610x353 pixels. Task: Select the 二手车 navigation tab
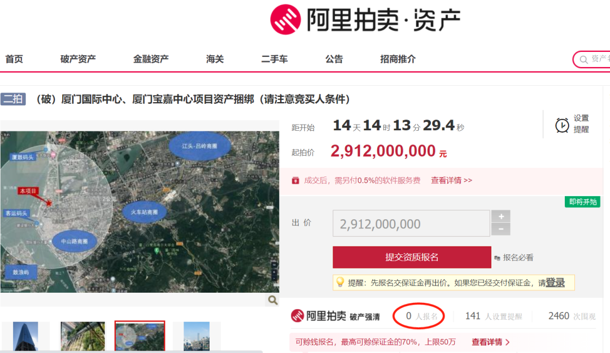[274, 59]
